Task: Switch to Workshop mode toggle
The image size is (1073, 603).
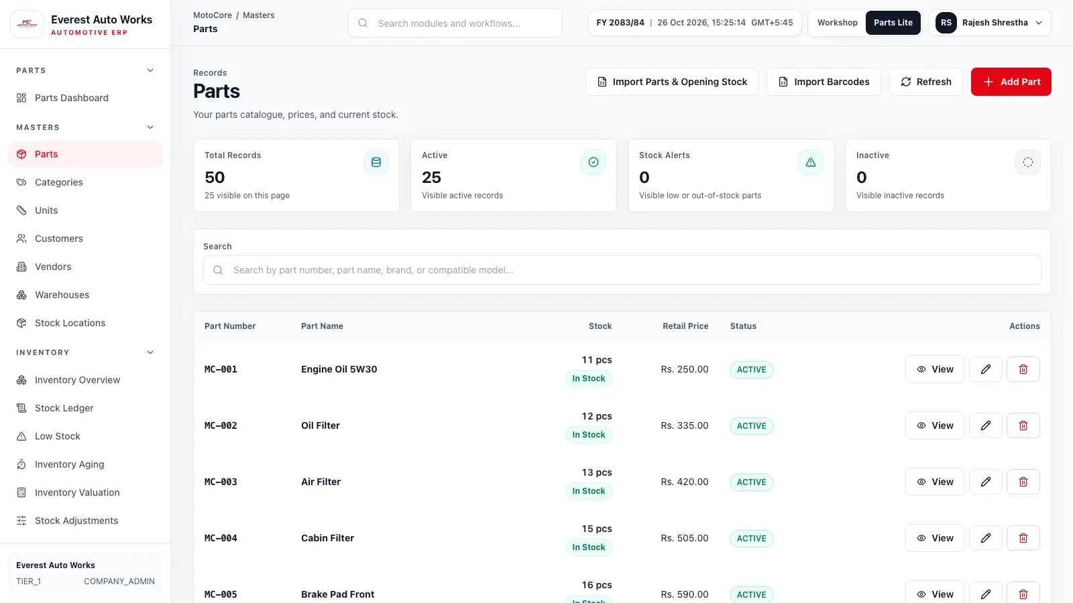Action: tap(837, 23)
